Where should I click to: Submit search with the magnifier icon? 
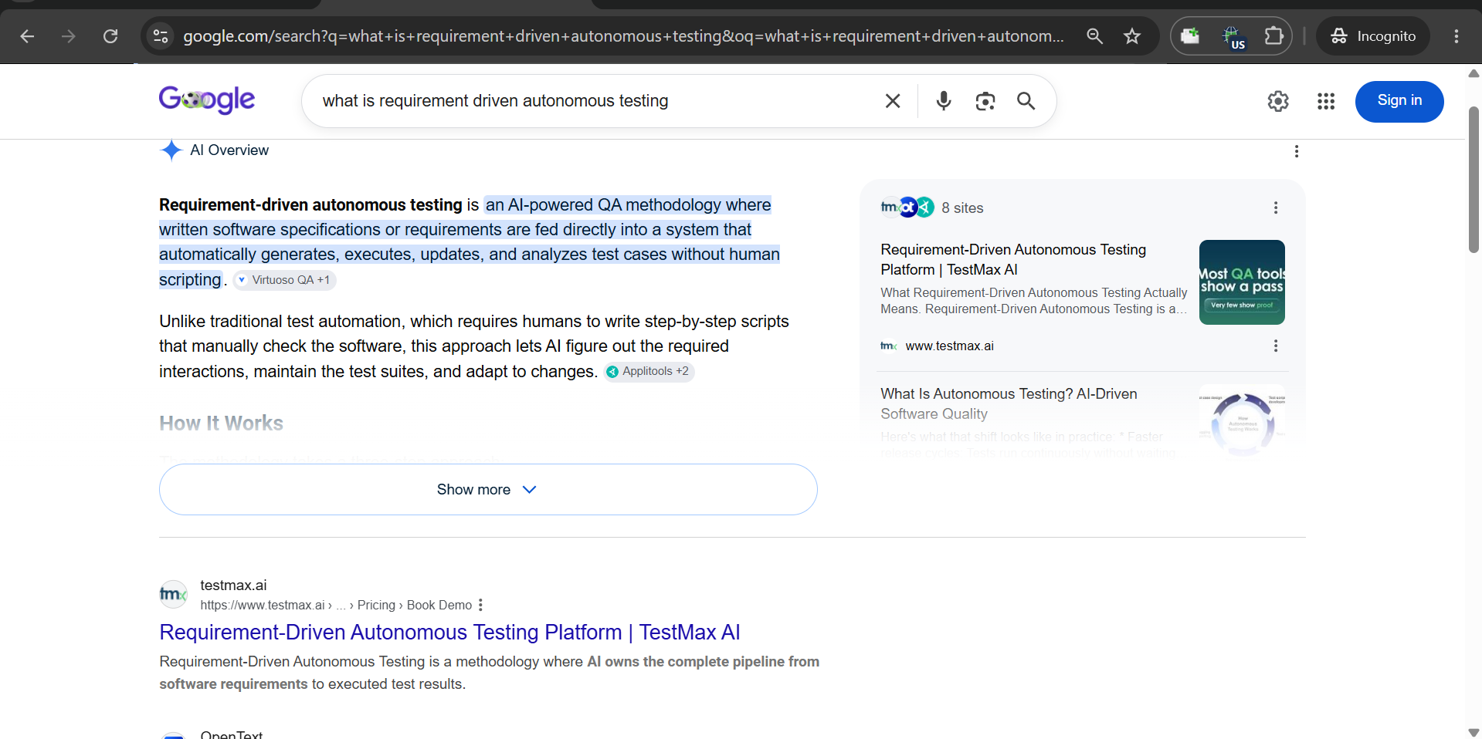click(x=1026, y=101)
